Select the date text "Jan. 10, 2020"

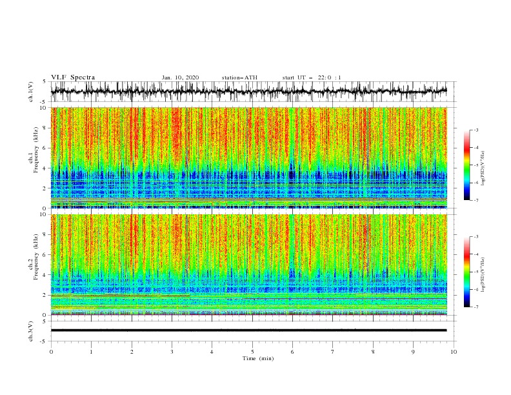click(180, 77)
